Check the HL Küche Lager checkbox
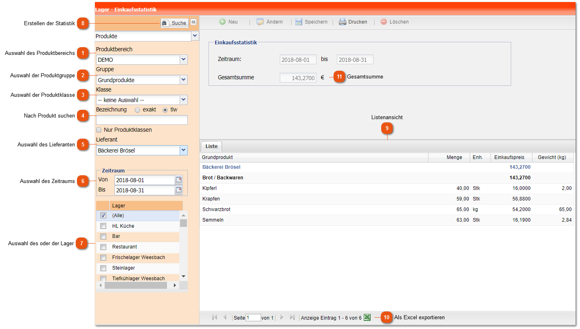The height and width of the screenshot is (329, 580). [103, 226]
